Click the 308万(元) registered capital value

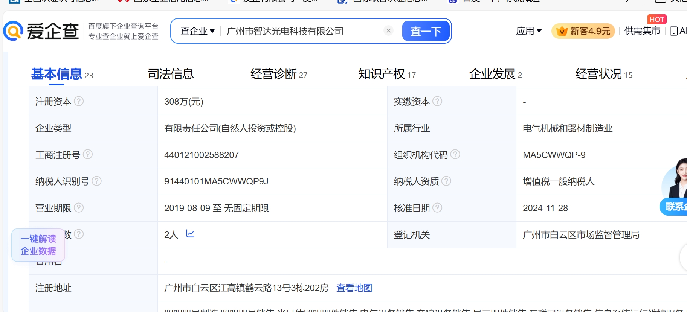click(184, 102)
